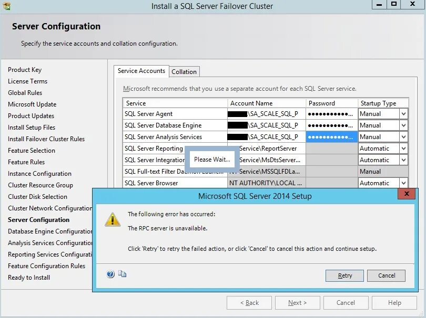Click the < Back wizard button
This screenshot has height=318, width=426.
click(249, 303)
